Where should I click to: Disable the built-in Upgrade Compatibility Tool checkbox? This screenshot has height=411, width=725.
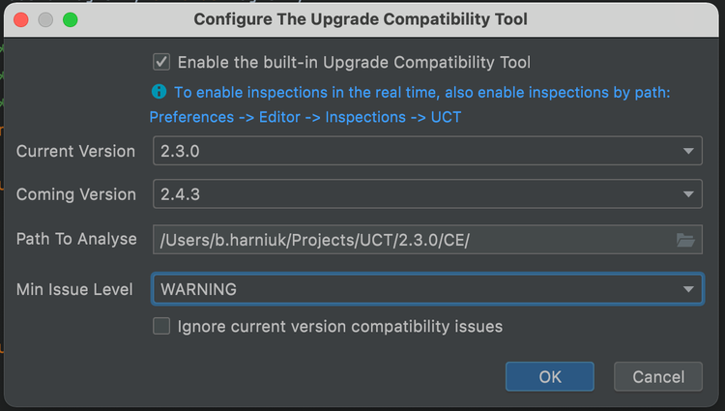point(162,62)
